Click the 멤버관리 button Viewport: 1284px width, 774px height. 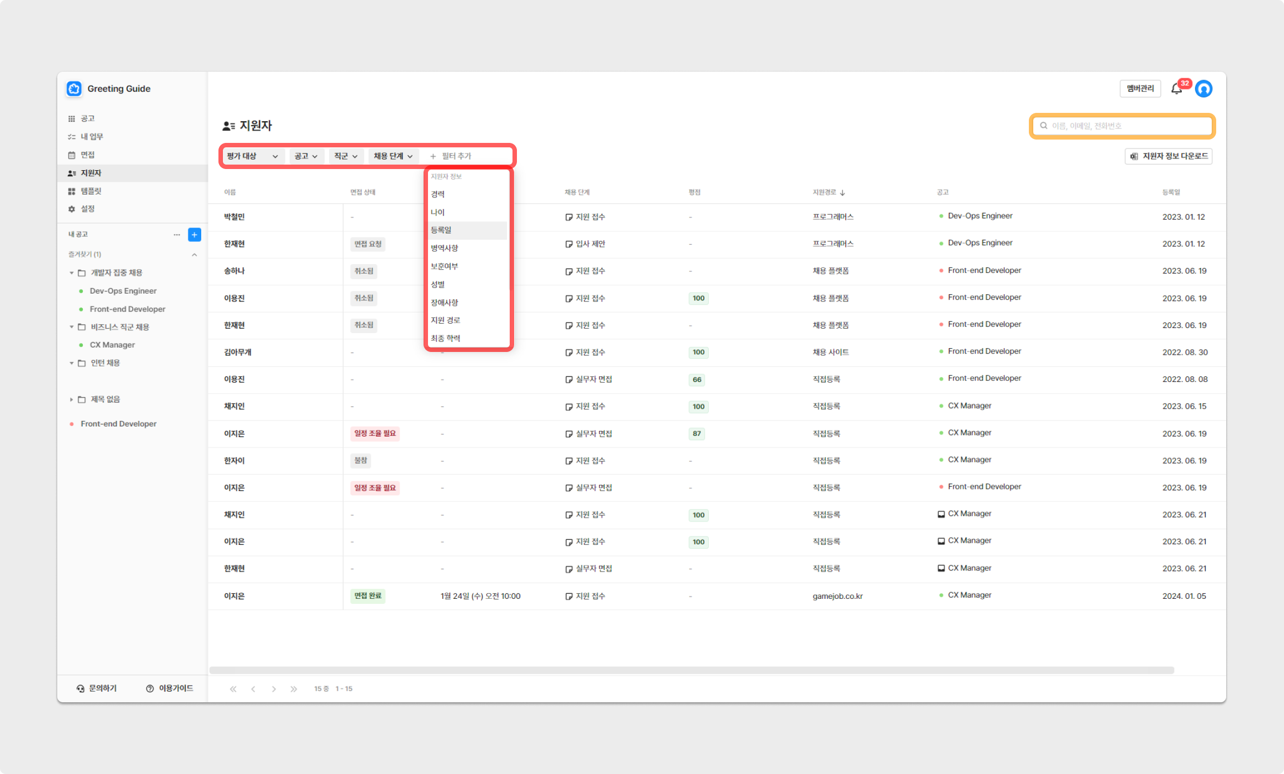pos(1140,89)
